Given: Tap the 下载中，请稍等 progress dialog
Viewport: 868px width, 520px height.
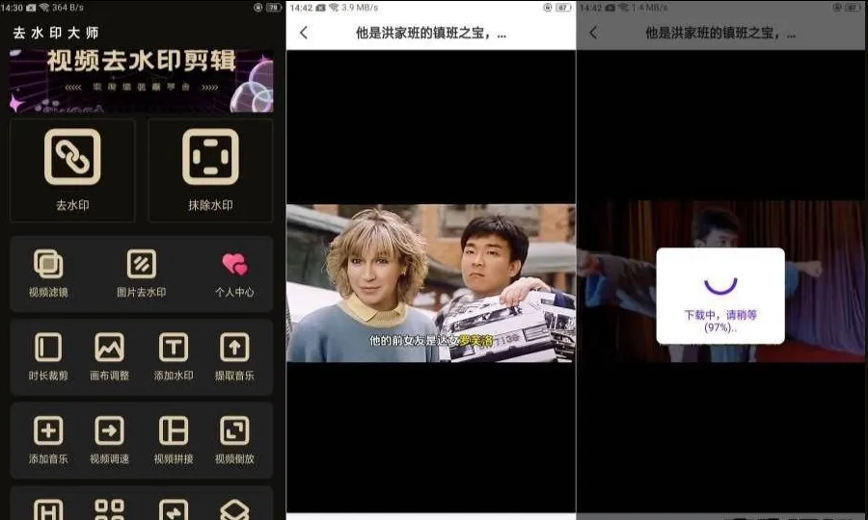Looking at the screenshot, I should [720, 296].
